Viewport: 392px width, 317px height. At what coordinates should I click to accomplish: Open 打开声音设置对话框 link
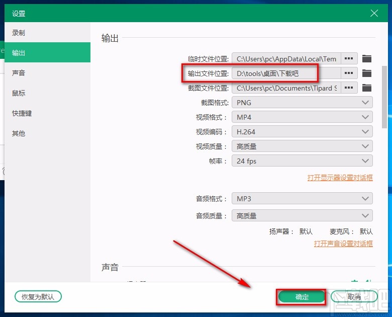coord(343,244)
